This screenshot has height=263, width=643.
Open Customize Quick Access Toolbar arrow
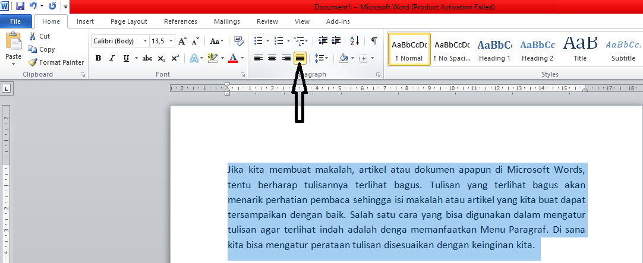(65, 6)
